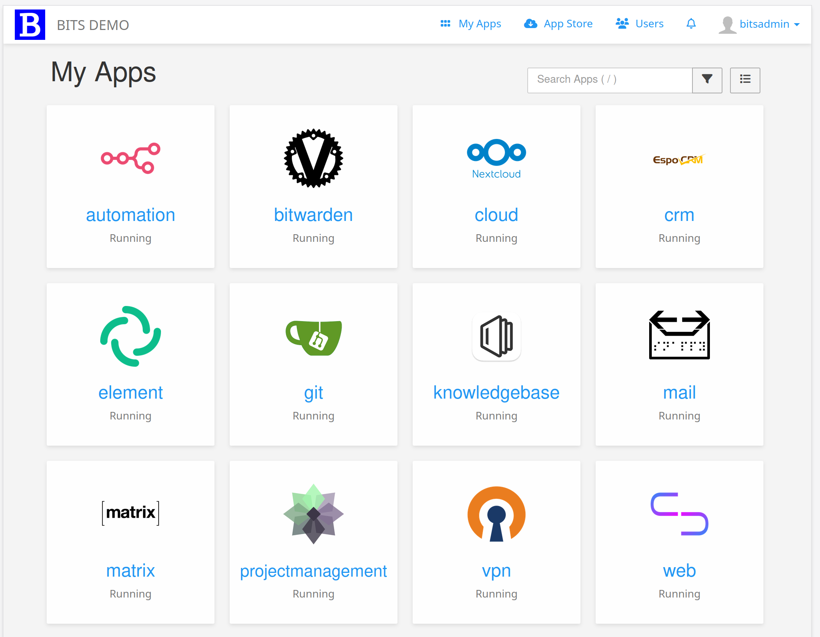Click Running status under vpn
The image size is (820, 637).
(497, 594)
